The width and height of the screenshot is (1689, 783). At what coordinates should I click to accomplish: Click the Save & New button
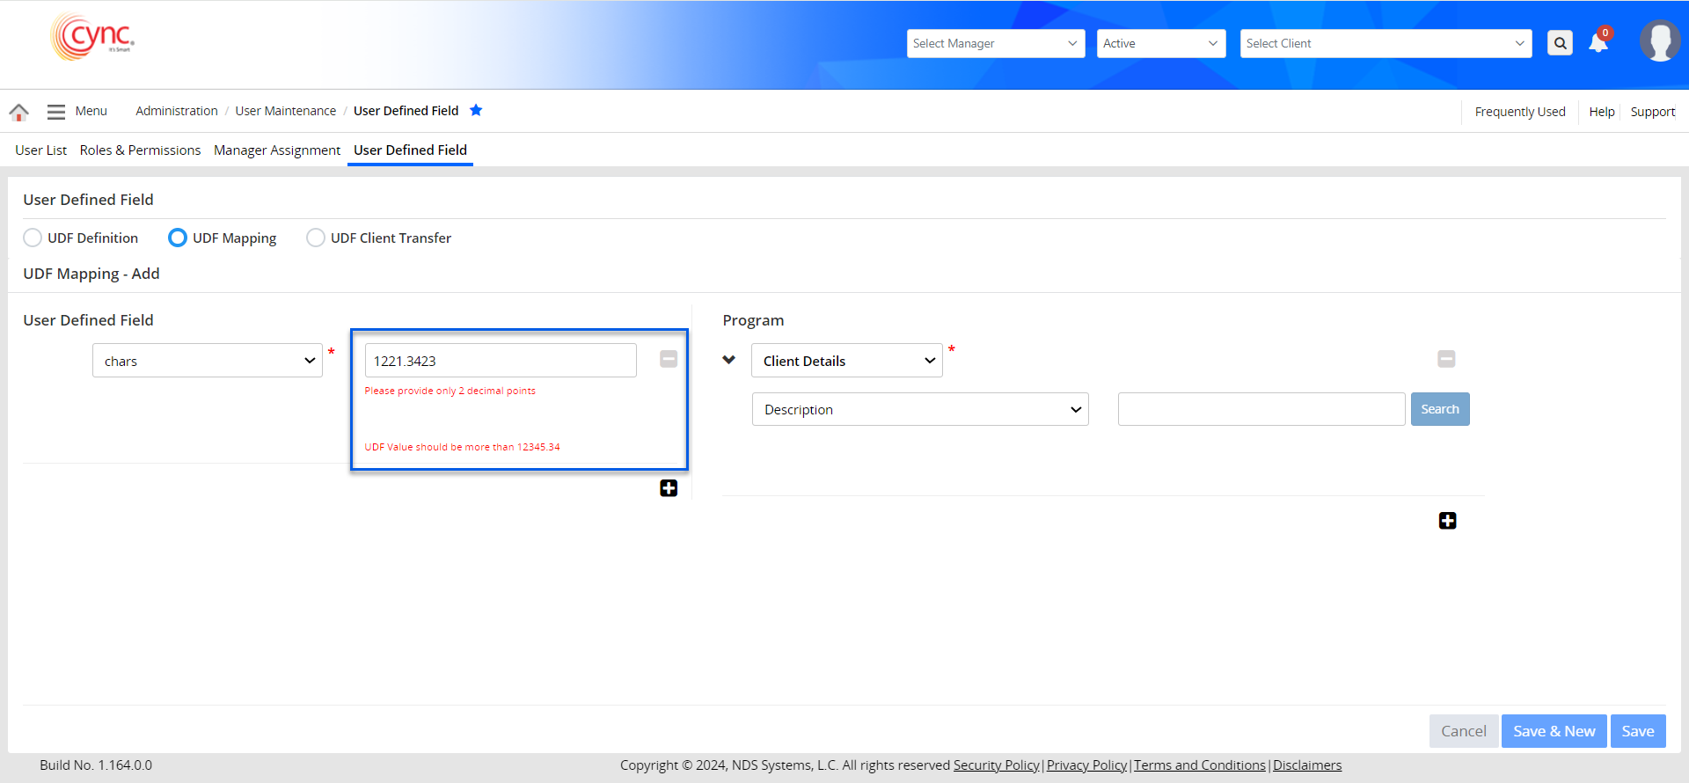pyautogui.click(x=1554, y=731)
